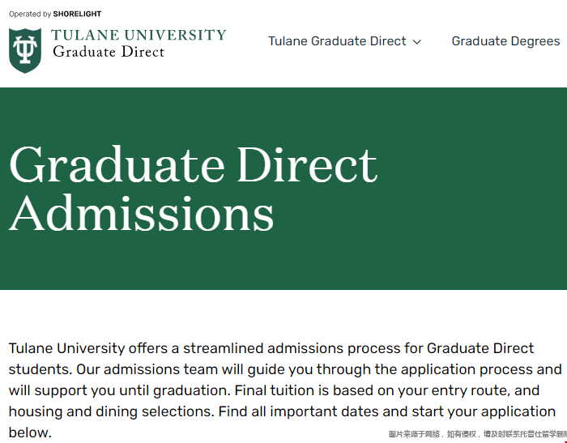Click the sentence "Our admissions team will guide"
Image resolution: width=567 pixels, height=443 pixels.
click(285, 380)
